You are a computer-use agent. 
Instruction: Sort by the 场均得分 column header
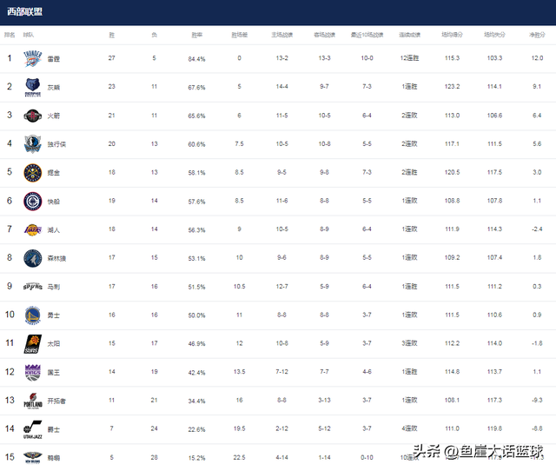[x=452, y=35]
